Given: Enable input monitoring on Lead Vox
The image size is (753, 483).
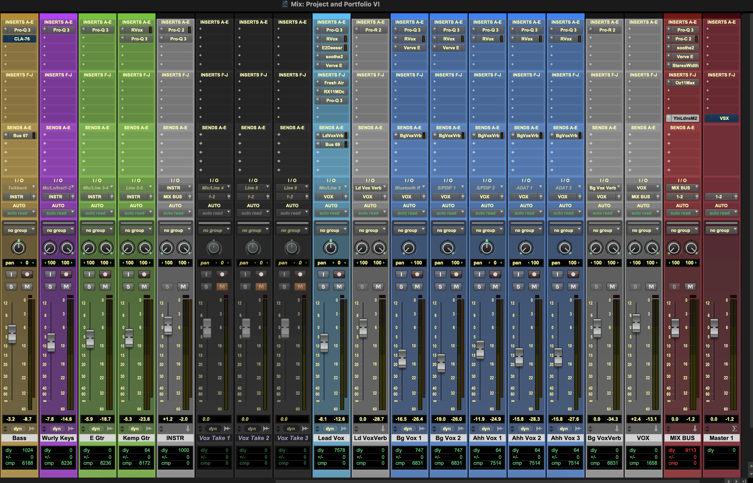Looking at the screenshot, I should (323, 274).
